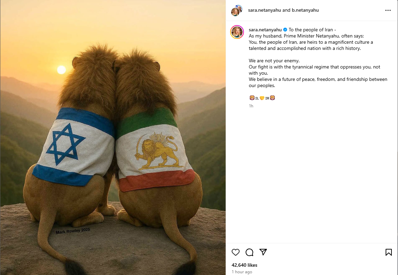The width and height of the screenshot is (398, 275).
Task: Open sara.netanyahu profile from the post header
Action: [265, 10]
